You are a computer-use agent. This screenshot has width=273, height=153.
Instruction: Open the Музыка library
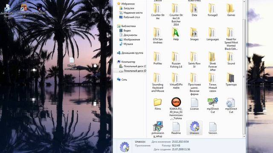(128, 44)
